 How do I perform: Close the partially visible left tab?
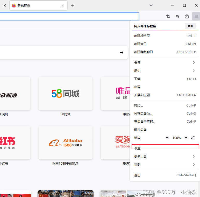[5, 5]
